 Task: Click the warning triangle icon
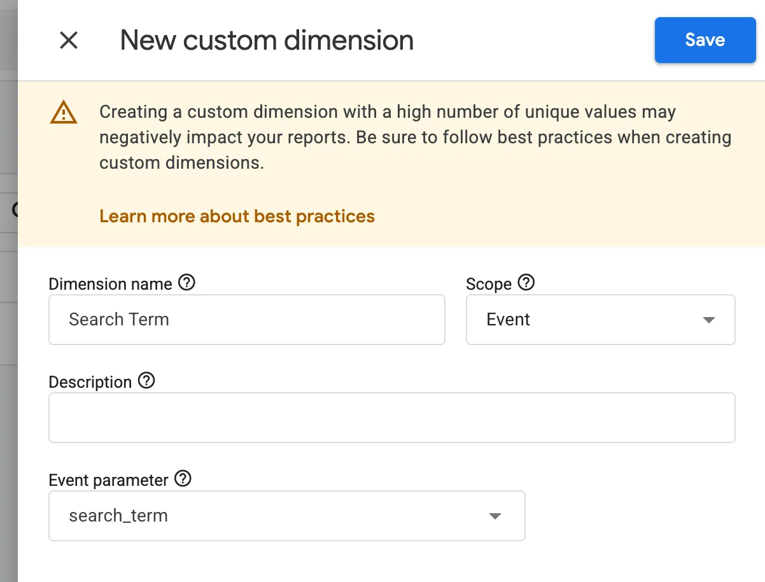point(63,113)
